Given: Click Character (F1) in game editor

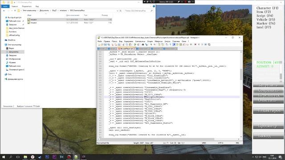Looking at the screenshot, I should pos(267,8).
